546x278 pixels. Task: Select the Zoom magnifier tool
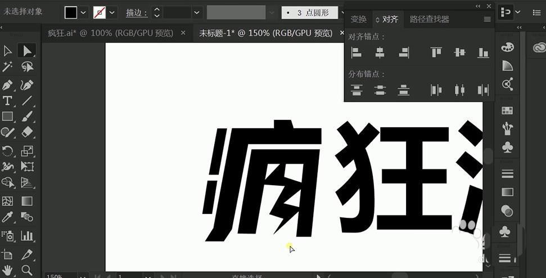click(x=27, y=270)
